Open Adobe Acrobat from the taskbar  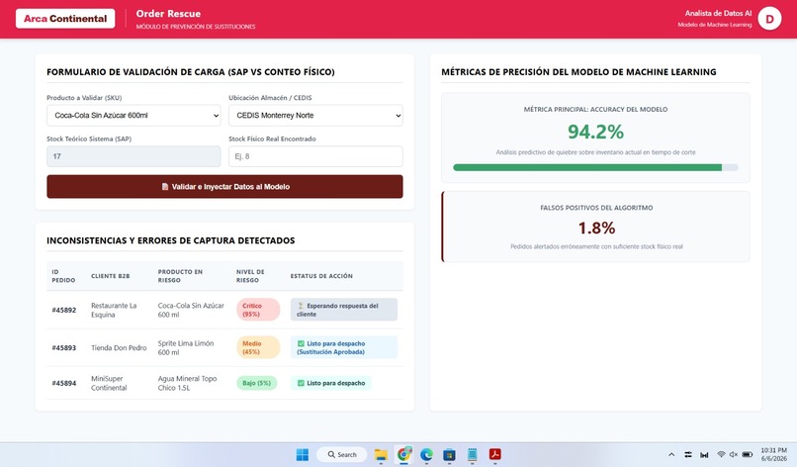click(495, 454)
